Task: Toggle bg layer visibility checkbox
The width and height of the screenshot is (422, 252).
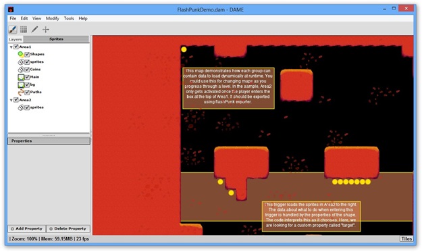Action: coord(27,84)
